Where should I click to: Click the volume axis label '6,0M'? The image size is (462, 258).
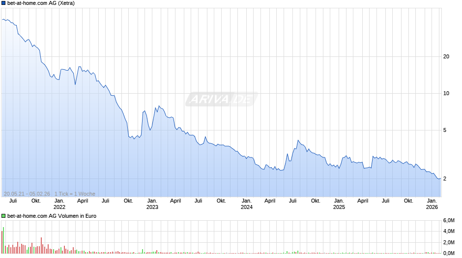tap(449, 220)
